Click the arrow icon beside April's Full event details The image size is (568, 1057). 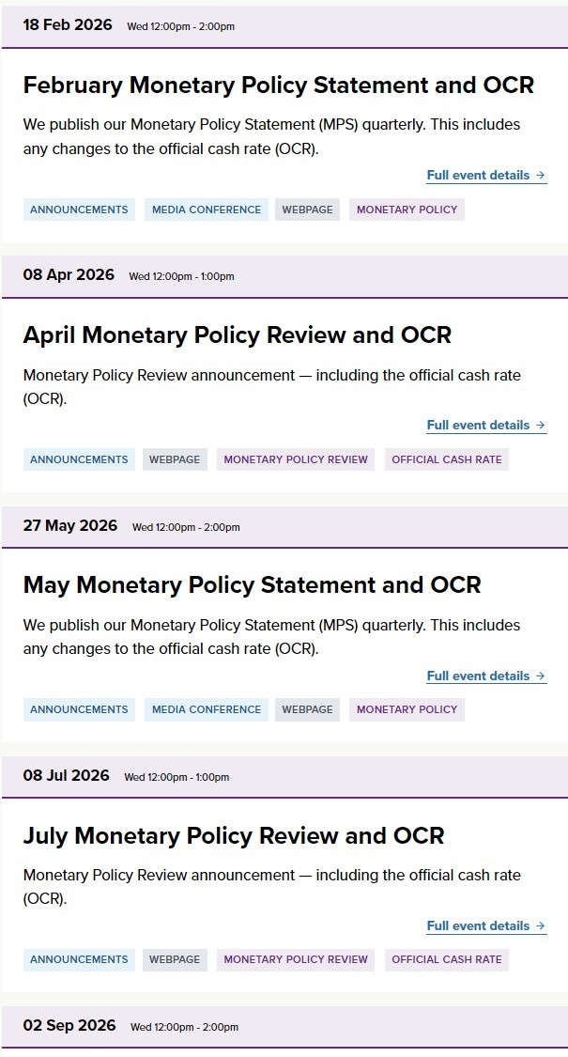(x=541, y=425)
